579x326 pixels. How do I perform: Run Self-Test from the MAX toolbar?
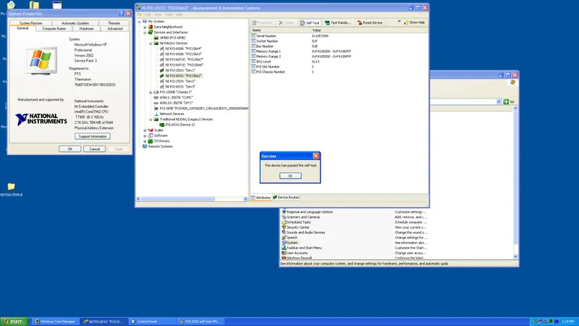coord(310,22)
